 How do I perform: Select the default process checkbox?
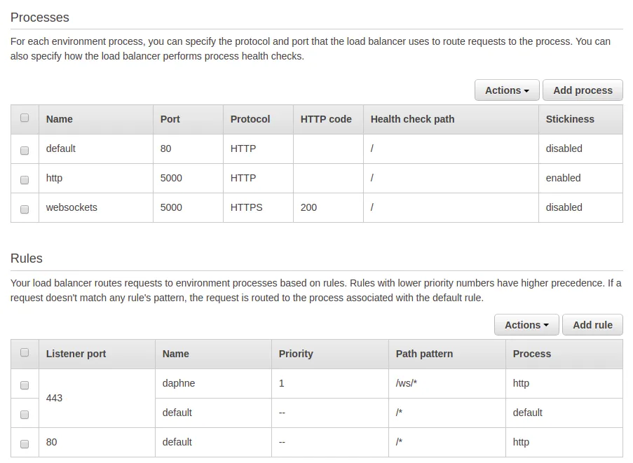click(25, 150)
